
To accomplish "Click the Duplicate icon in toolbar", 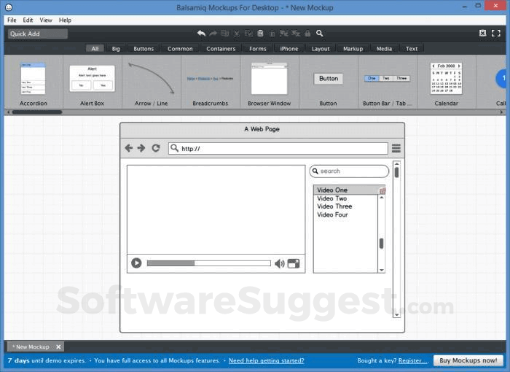I will (x=224, y=34).
